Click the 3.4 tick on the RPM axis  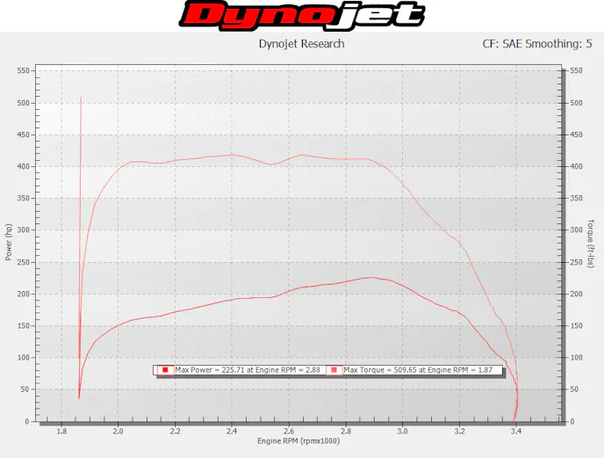tap(516, 431)
